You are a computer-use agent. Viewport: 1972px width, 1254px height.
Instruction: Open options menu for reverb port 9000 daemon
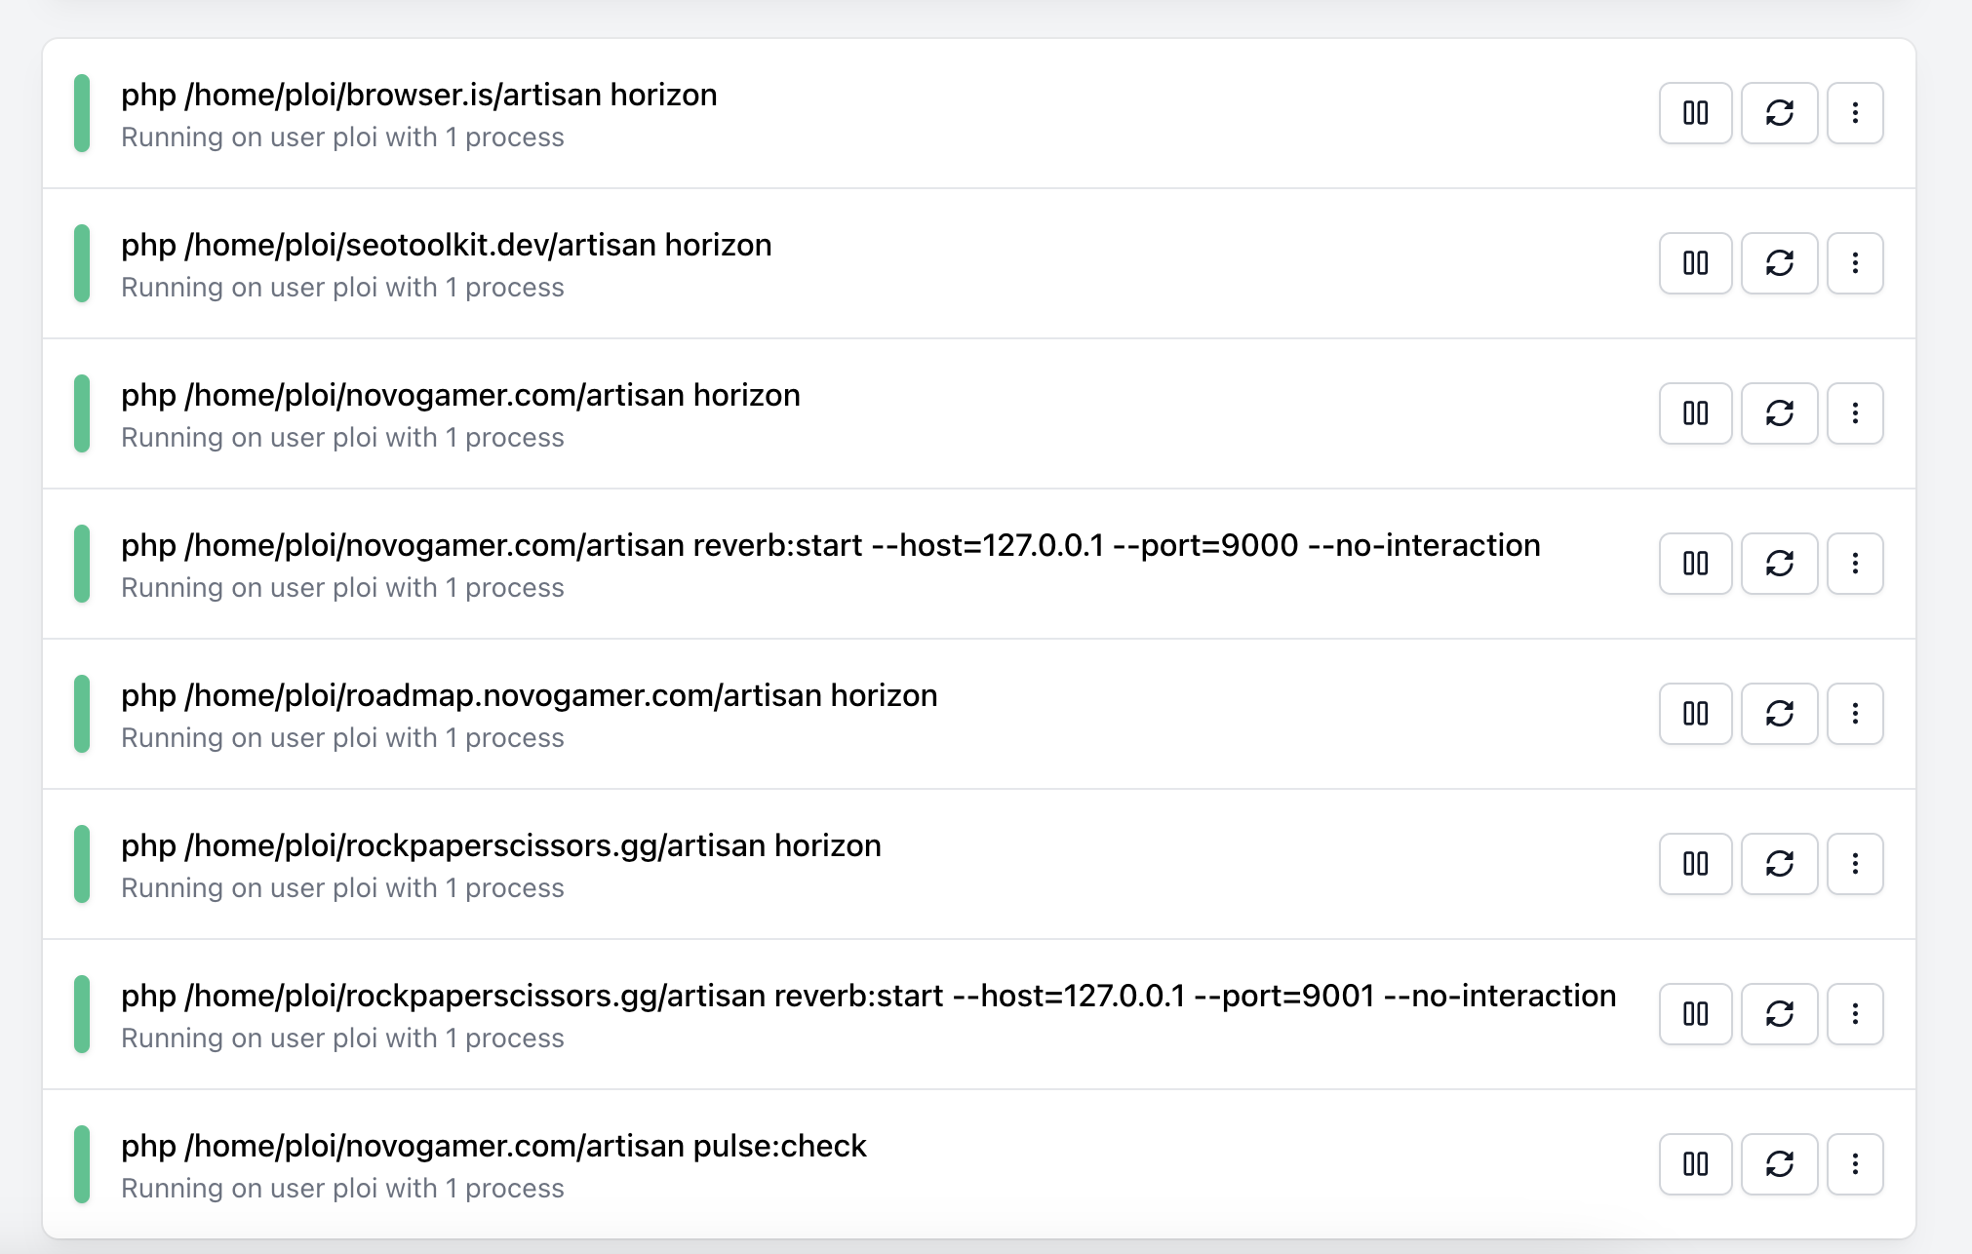(1855, 564)
